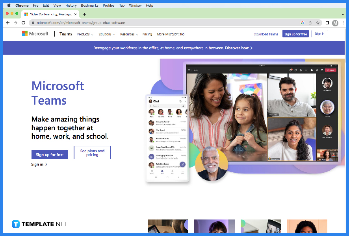Click the Template.net T icon
The height and width of the screenshot is (236, 349).
point(15,224)
